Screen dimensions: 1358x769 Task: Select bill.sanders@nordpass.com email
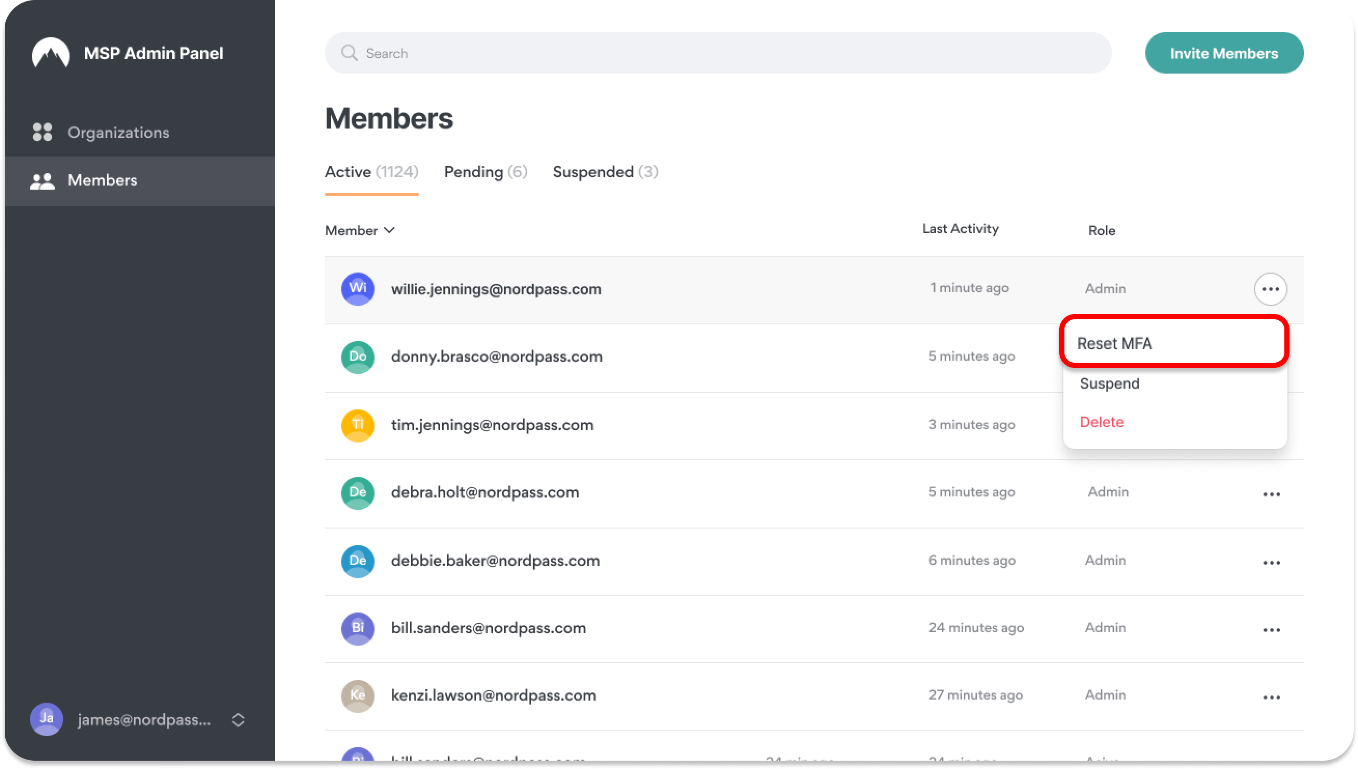[x=489, y=628]
